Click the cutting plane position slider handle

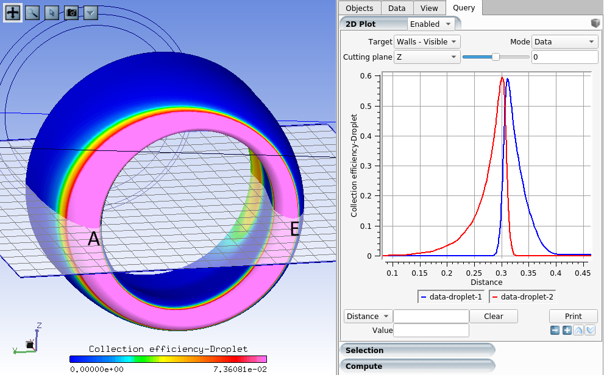pos(496,57)
